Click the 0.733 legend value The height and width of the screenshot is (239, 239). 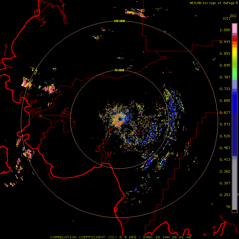click(x=225, y=89)
